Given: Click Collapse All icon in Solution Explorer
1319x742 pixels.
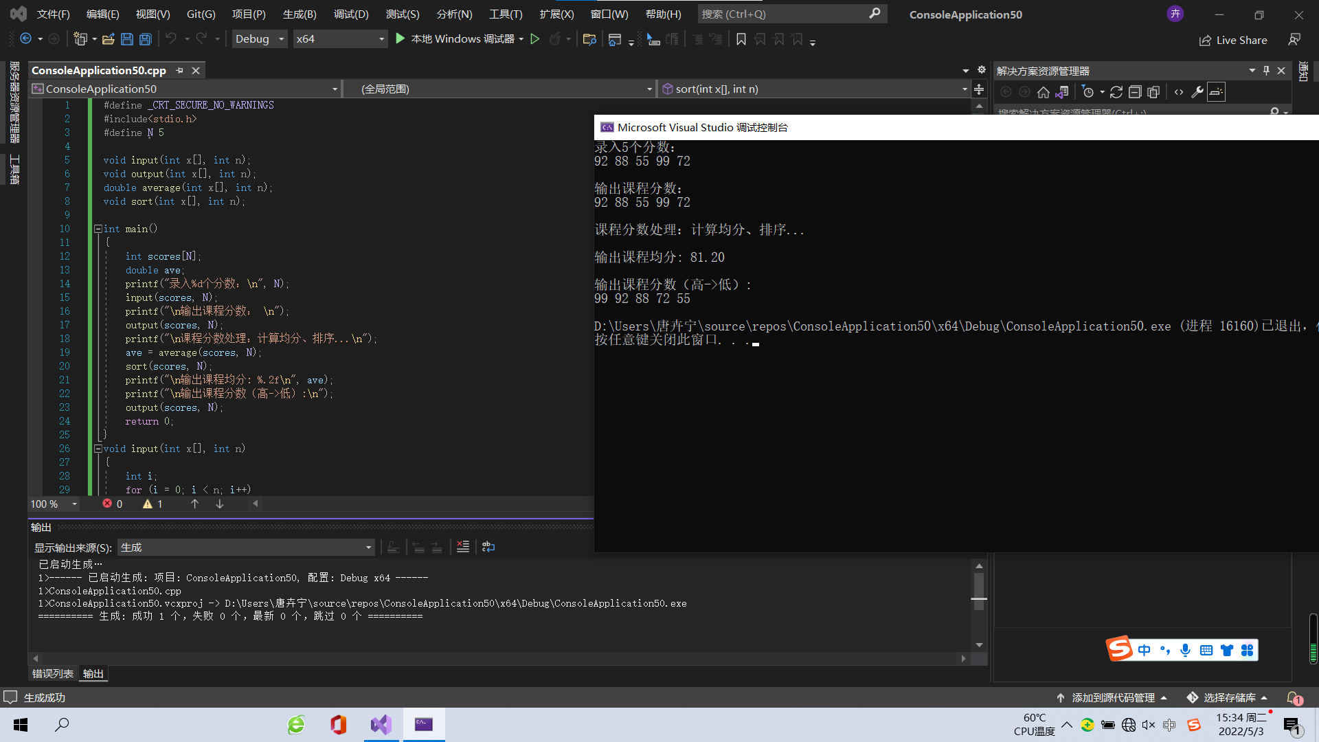Looking at the screenshot, I should coord(1135,92).
